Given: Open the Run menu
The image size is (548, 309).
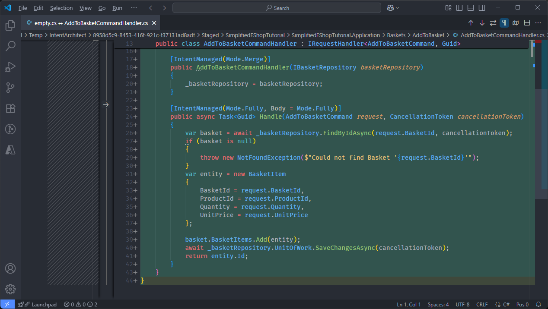Looking at the screenshot, I should point(117,8).
